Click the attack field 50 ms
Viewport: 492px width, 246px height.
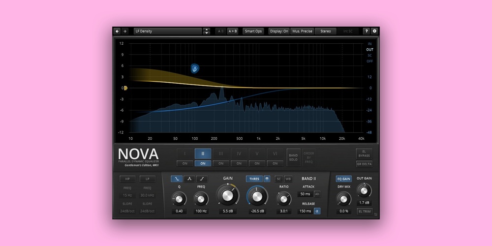[x=305, y=194]
